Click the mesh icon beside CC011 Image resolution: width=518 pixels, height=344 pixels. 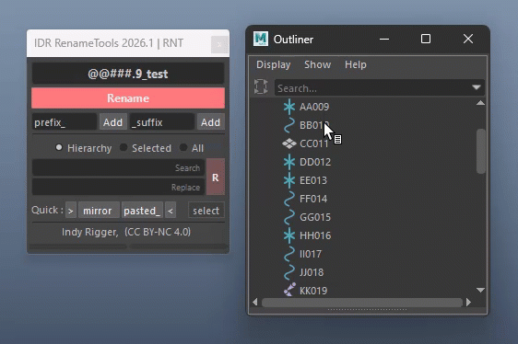click(289, 143)
